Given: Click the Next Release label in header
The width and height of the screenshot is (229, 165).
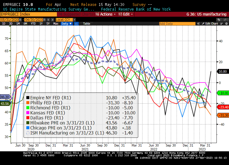Looking at the screenshot, I should [83, 5].
